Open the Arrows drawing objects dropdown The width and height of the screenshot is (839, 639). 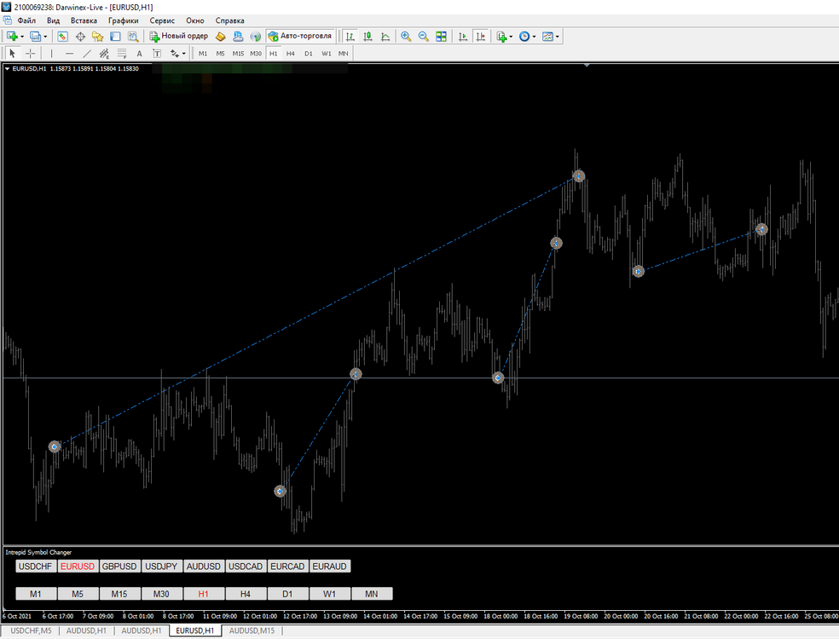click(177, 54)
